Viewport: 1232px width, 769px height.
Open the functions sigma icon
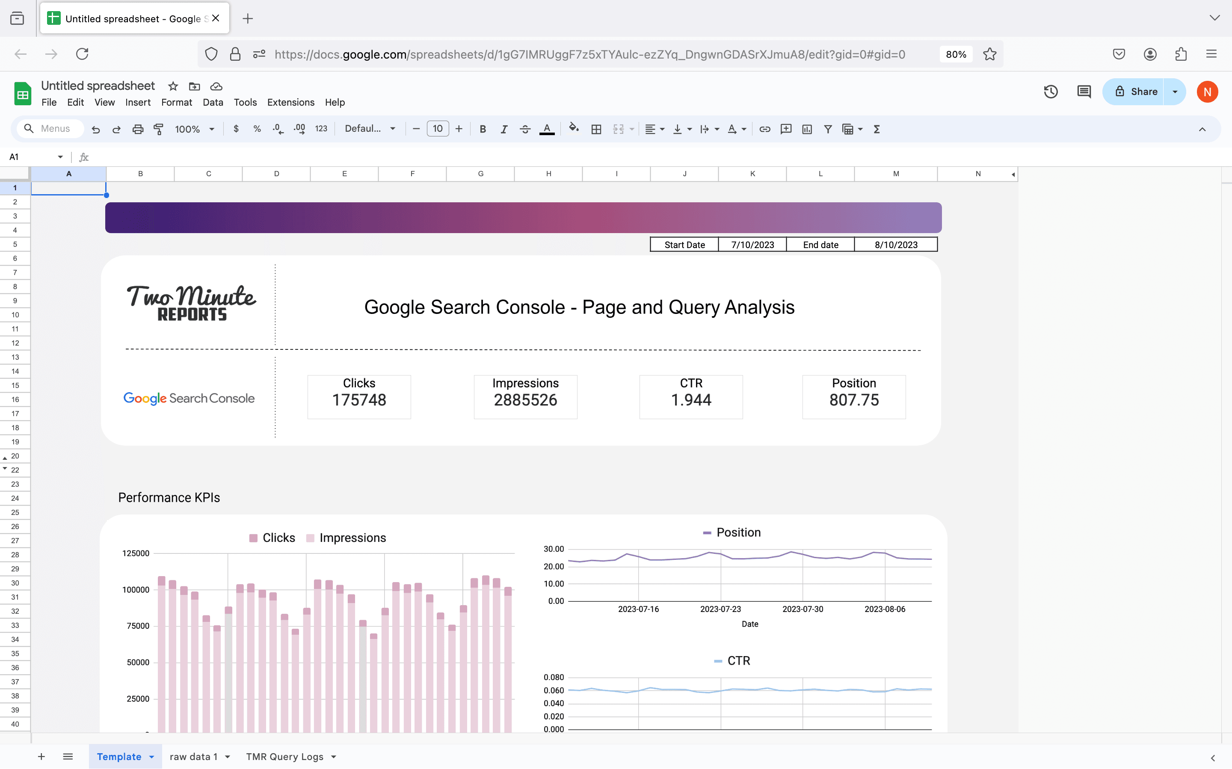877,129
